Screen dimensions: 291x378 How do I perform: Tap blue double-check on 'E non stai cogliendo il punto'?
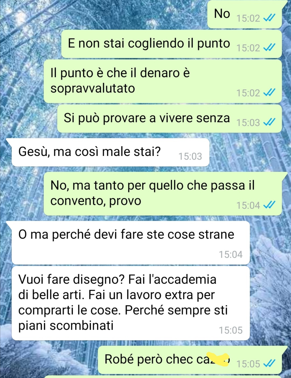tap(269, 48)
